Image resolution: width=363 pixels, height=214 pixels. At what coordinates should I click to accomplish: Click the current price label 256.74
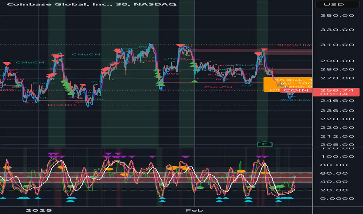(337, 90)
